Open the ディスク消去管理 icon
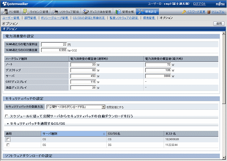227x161 pixels. 86,12
